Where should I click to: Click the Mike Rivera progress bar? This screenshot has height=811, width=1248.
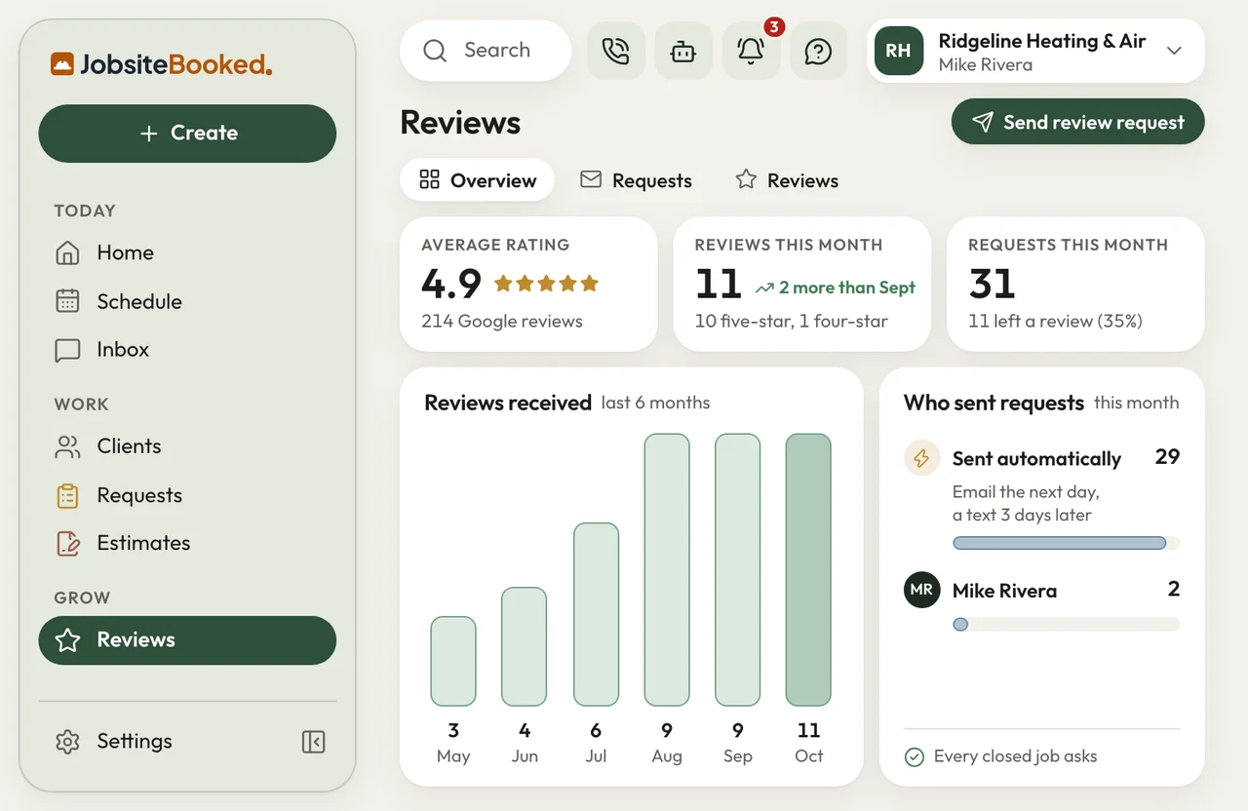(x=1066, y=624)
